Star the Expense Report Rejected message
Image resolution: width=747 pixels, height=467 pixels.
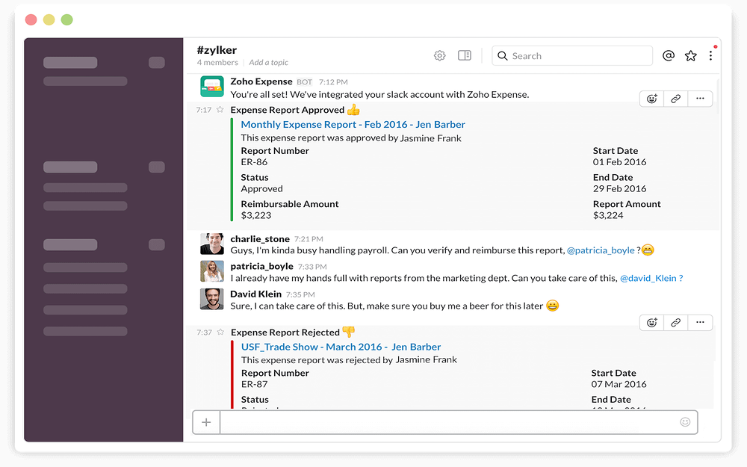(220, 333)
